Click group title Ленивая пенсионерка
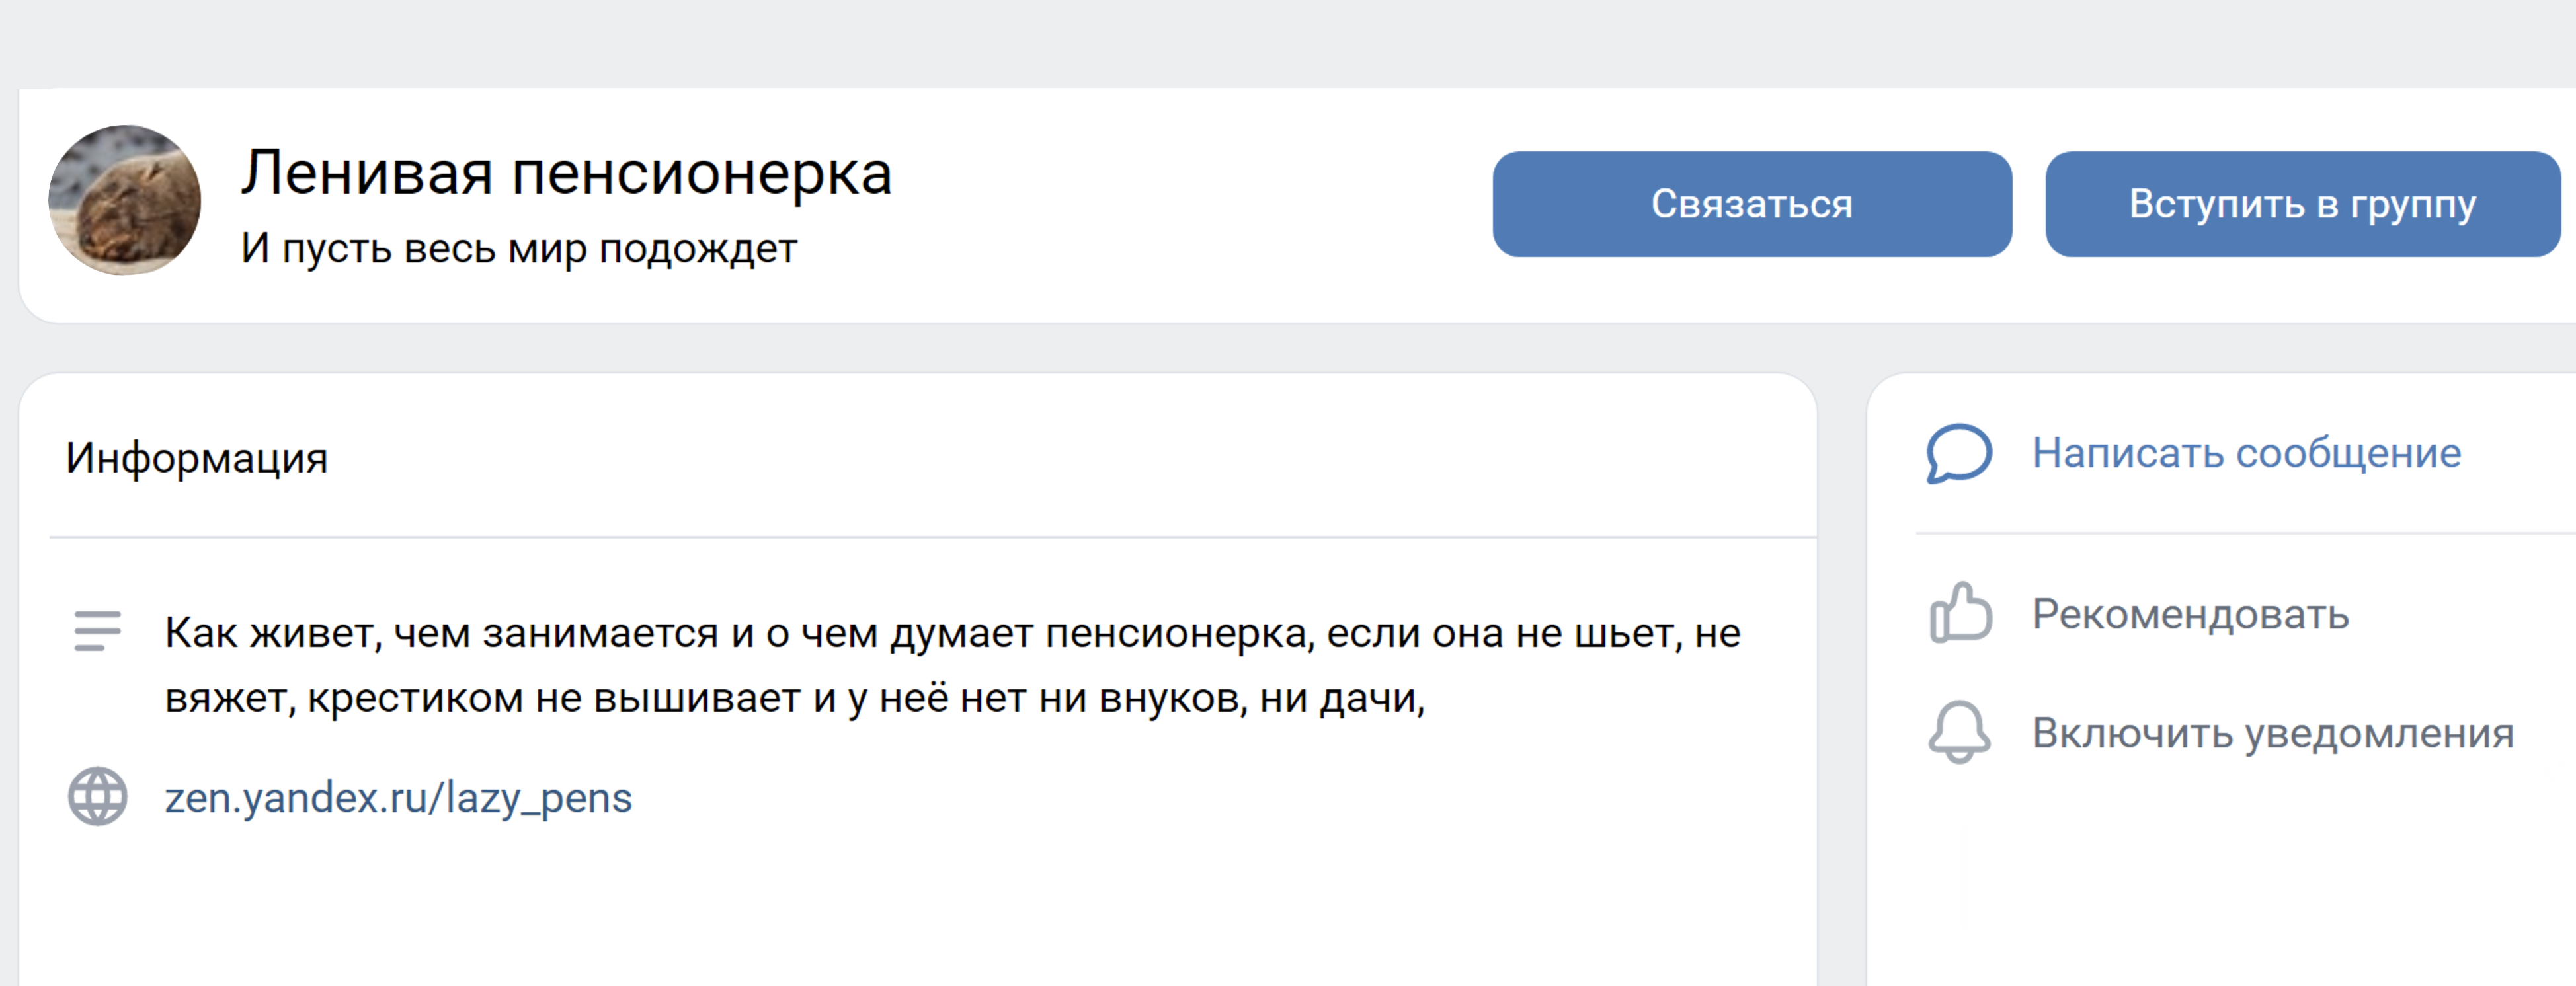Viewport: 2576px width, 986px height. 566,173
